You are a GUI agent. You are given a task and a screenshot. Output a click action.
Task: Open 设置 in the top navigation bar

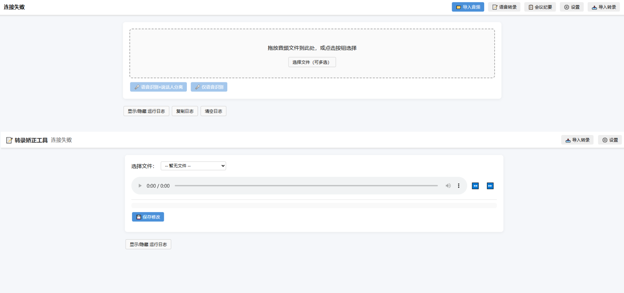point(572,7)
